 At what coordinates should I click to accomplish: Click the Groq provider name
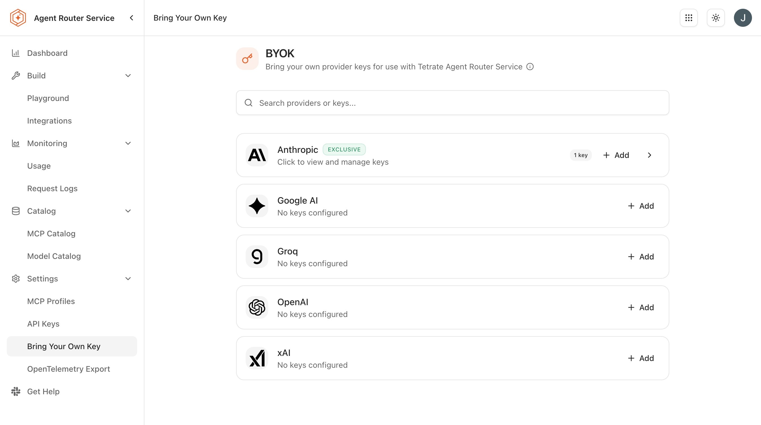(x=287, y=251)
